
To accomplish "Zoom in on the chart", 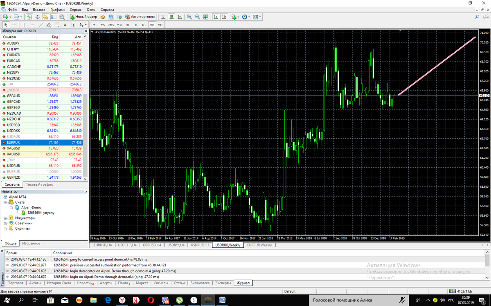I will (x=189, y=17).
